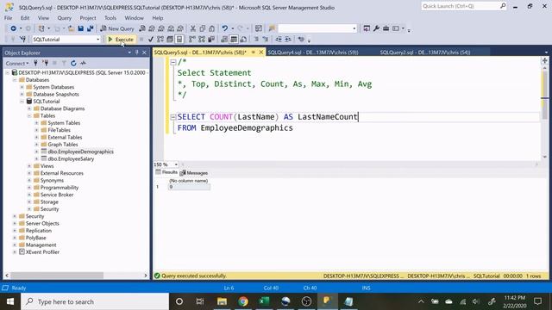Open the Project menu

point(88,17)
